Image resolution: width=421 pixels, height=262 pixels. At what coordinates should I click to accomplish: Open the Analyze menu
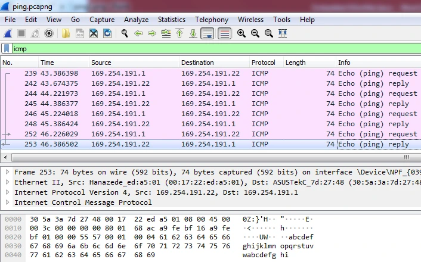coord(137,20)
